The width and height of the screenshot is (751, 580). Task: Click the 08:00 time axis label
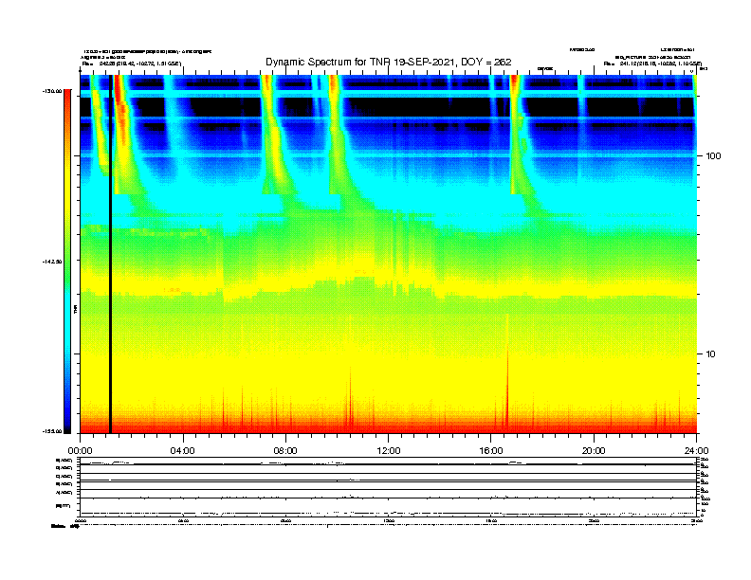[285, 450]
